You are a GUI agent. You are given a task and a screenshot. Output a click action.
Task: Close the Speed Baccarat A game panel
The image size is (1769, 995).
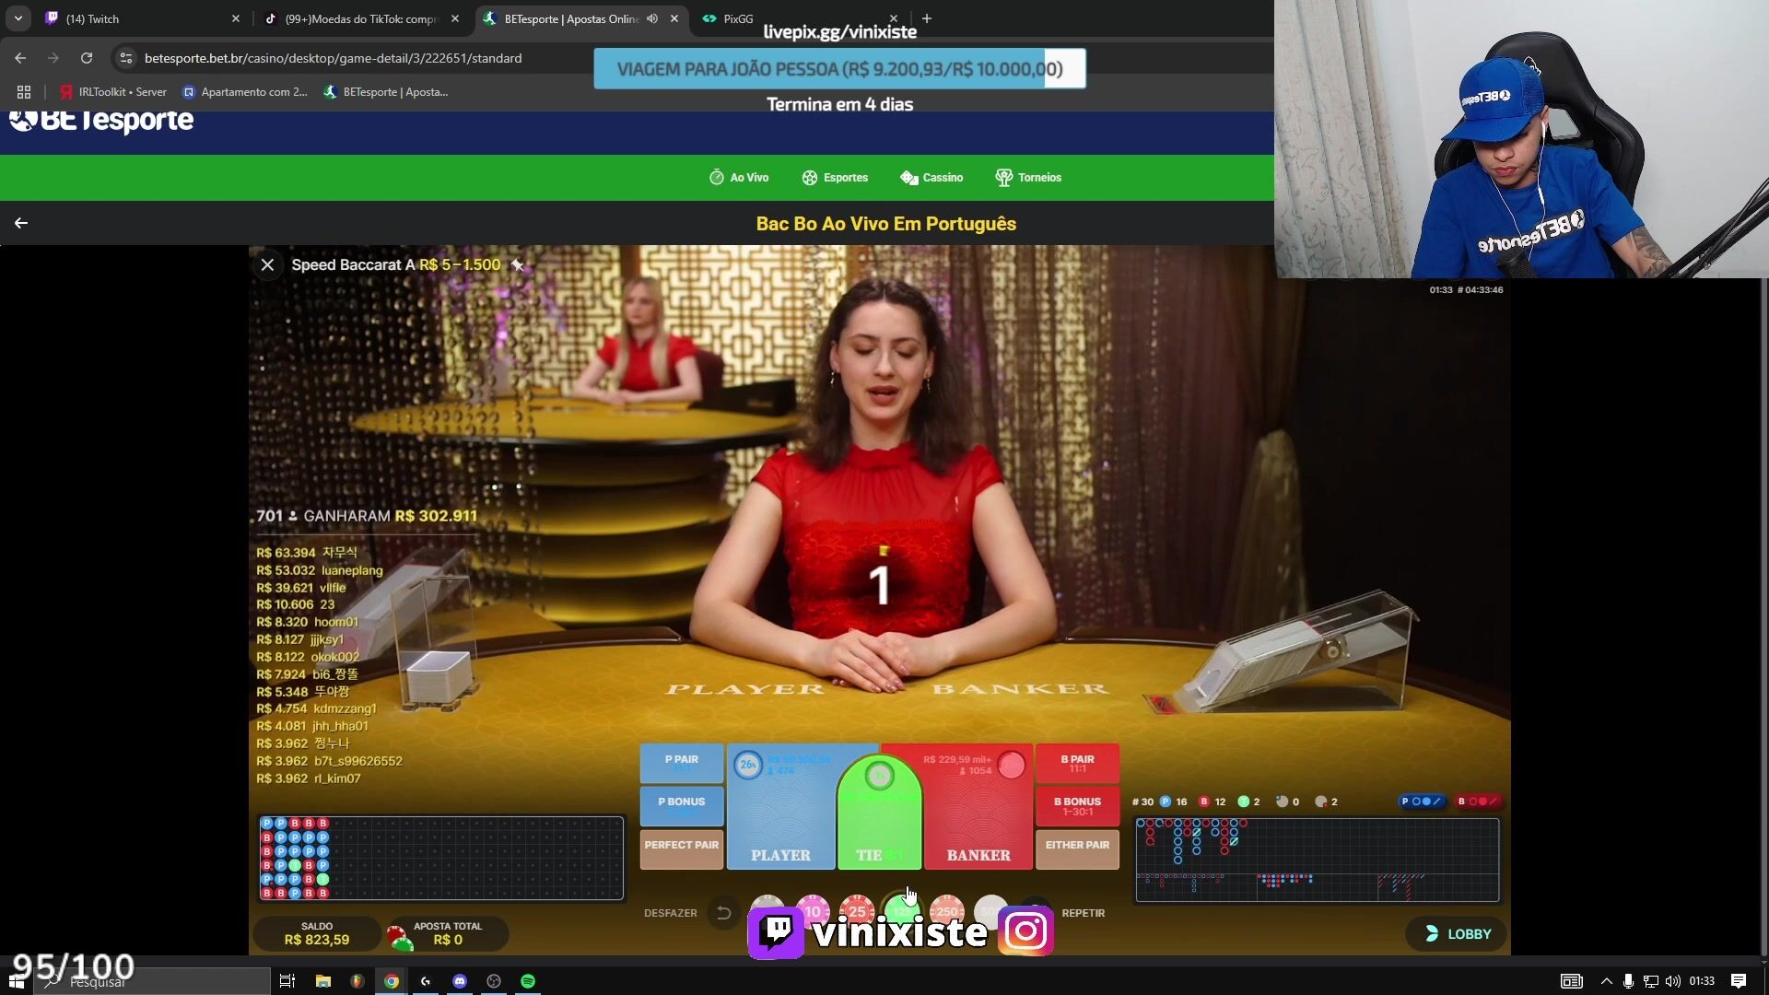tap(267, 265)
